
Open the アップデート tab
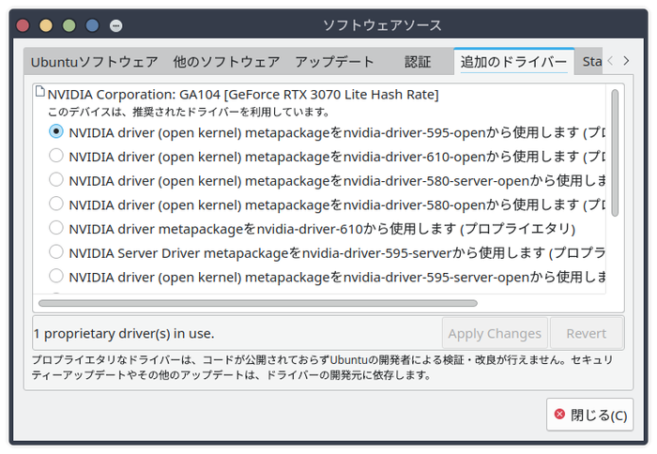[334, 62]
